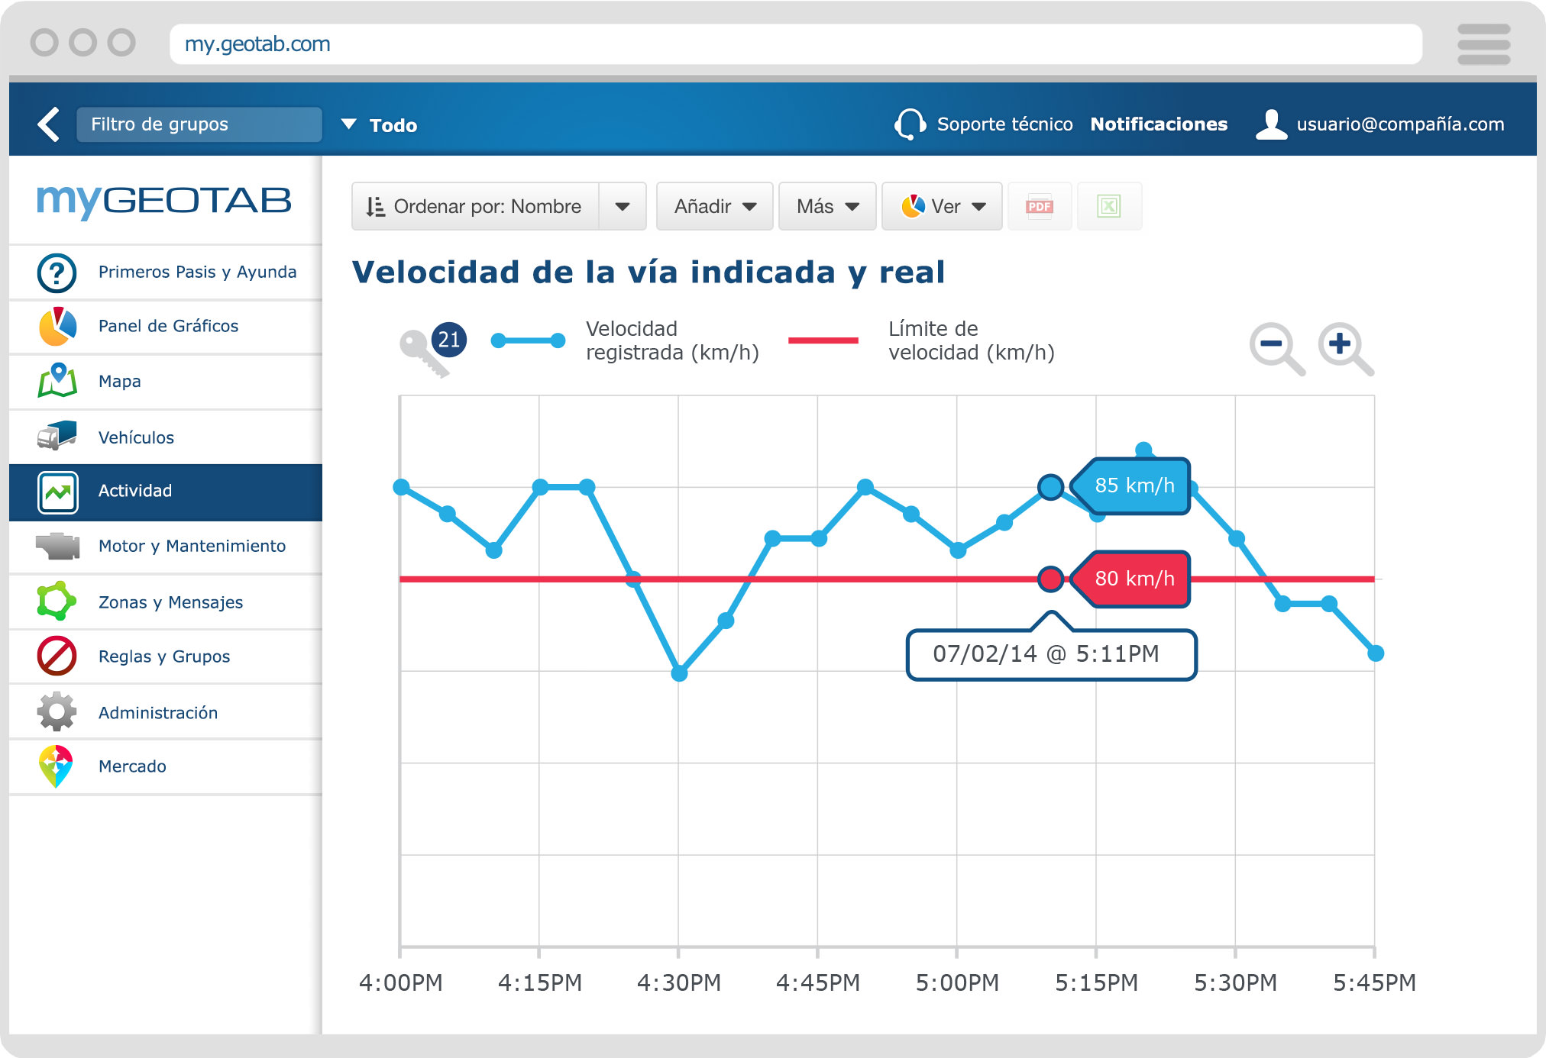Click the Vehículos truck icon
The width and height of the screenshot is (1546, 1058).
click(57, 436)
